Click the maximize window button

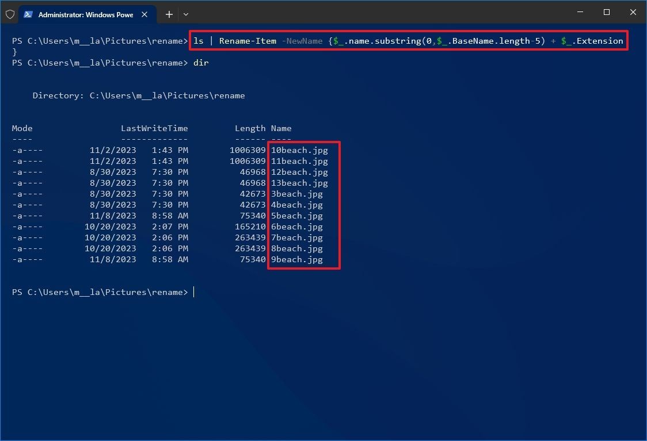point(606,12)
